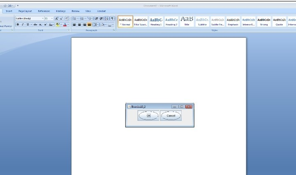Open the font color dropdown arrow
The height and width of the screenshot is (175, 296).
pos(68,25)
